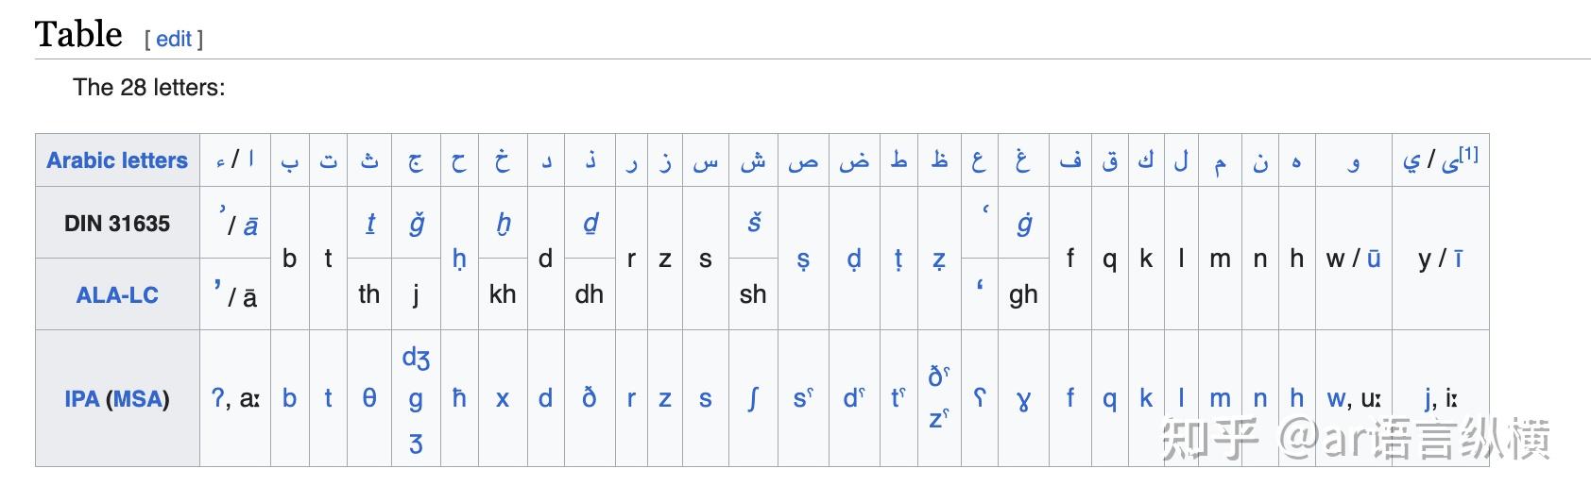Click the edit link beside Table heading
Screen dimensions: 1591x502
174,39
